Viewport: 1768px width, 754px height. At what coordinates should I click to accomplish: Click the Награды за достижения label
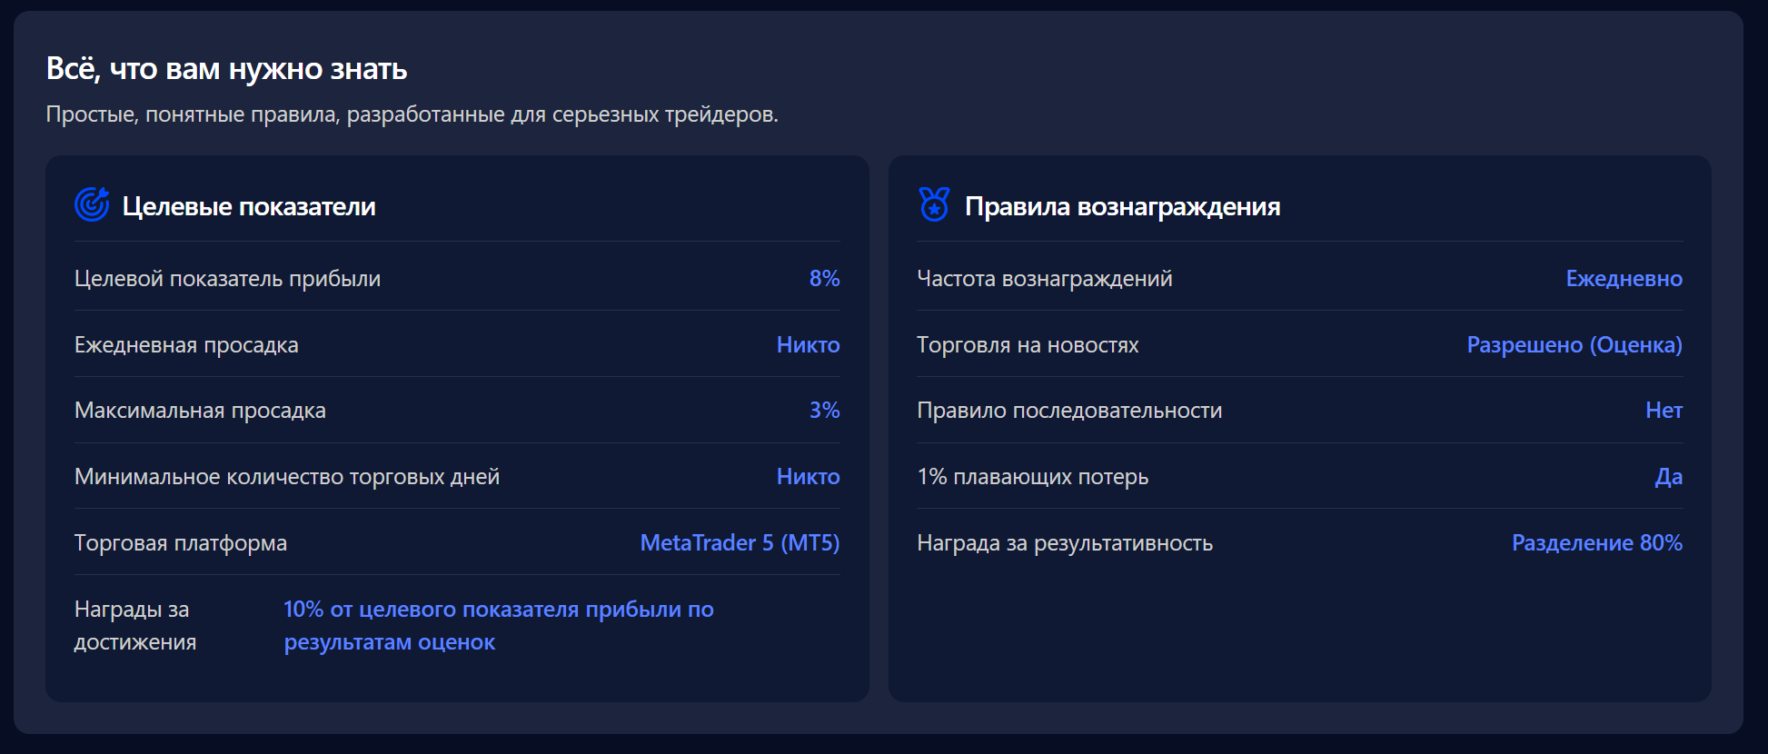135,626
